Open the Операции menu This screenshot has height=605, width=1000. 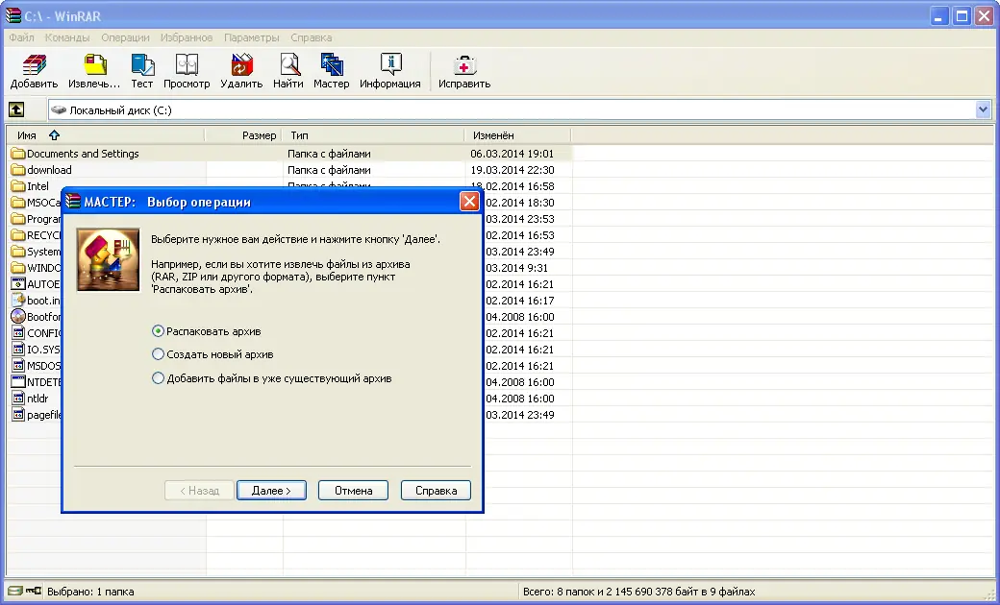(125, 37)
